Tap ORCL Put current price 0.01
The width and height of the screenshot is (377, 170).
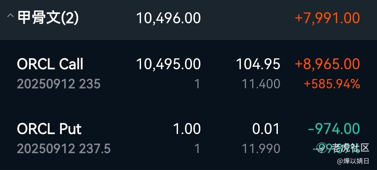click(266, 129)
